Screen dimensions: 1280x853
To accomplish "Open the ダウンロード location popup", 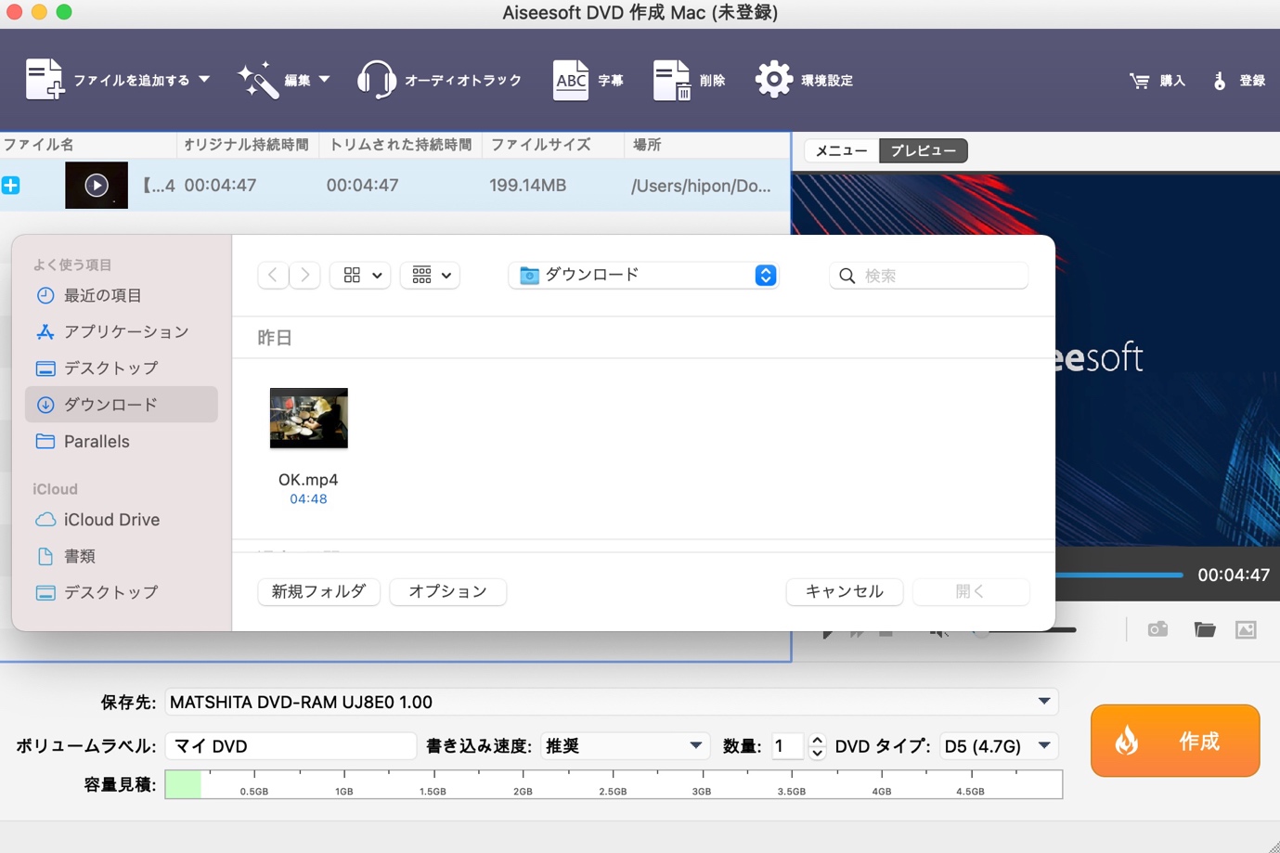I will click(643, 276).
